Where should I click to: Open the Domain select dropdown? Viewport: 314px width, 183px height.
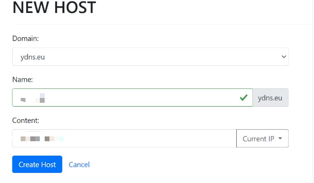[x=150, y=57]
